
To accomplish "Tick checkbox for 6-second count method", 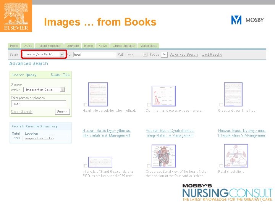I will [x=221, y=105].
